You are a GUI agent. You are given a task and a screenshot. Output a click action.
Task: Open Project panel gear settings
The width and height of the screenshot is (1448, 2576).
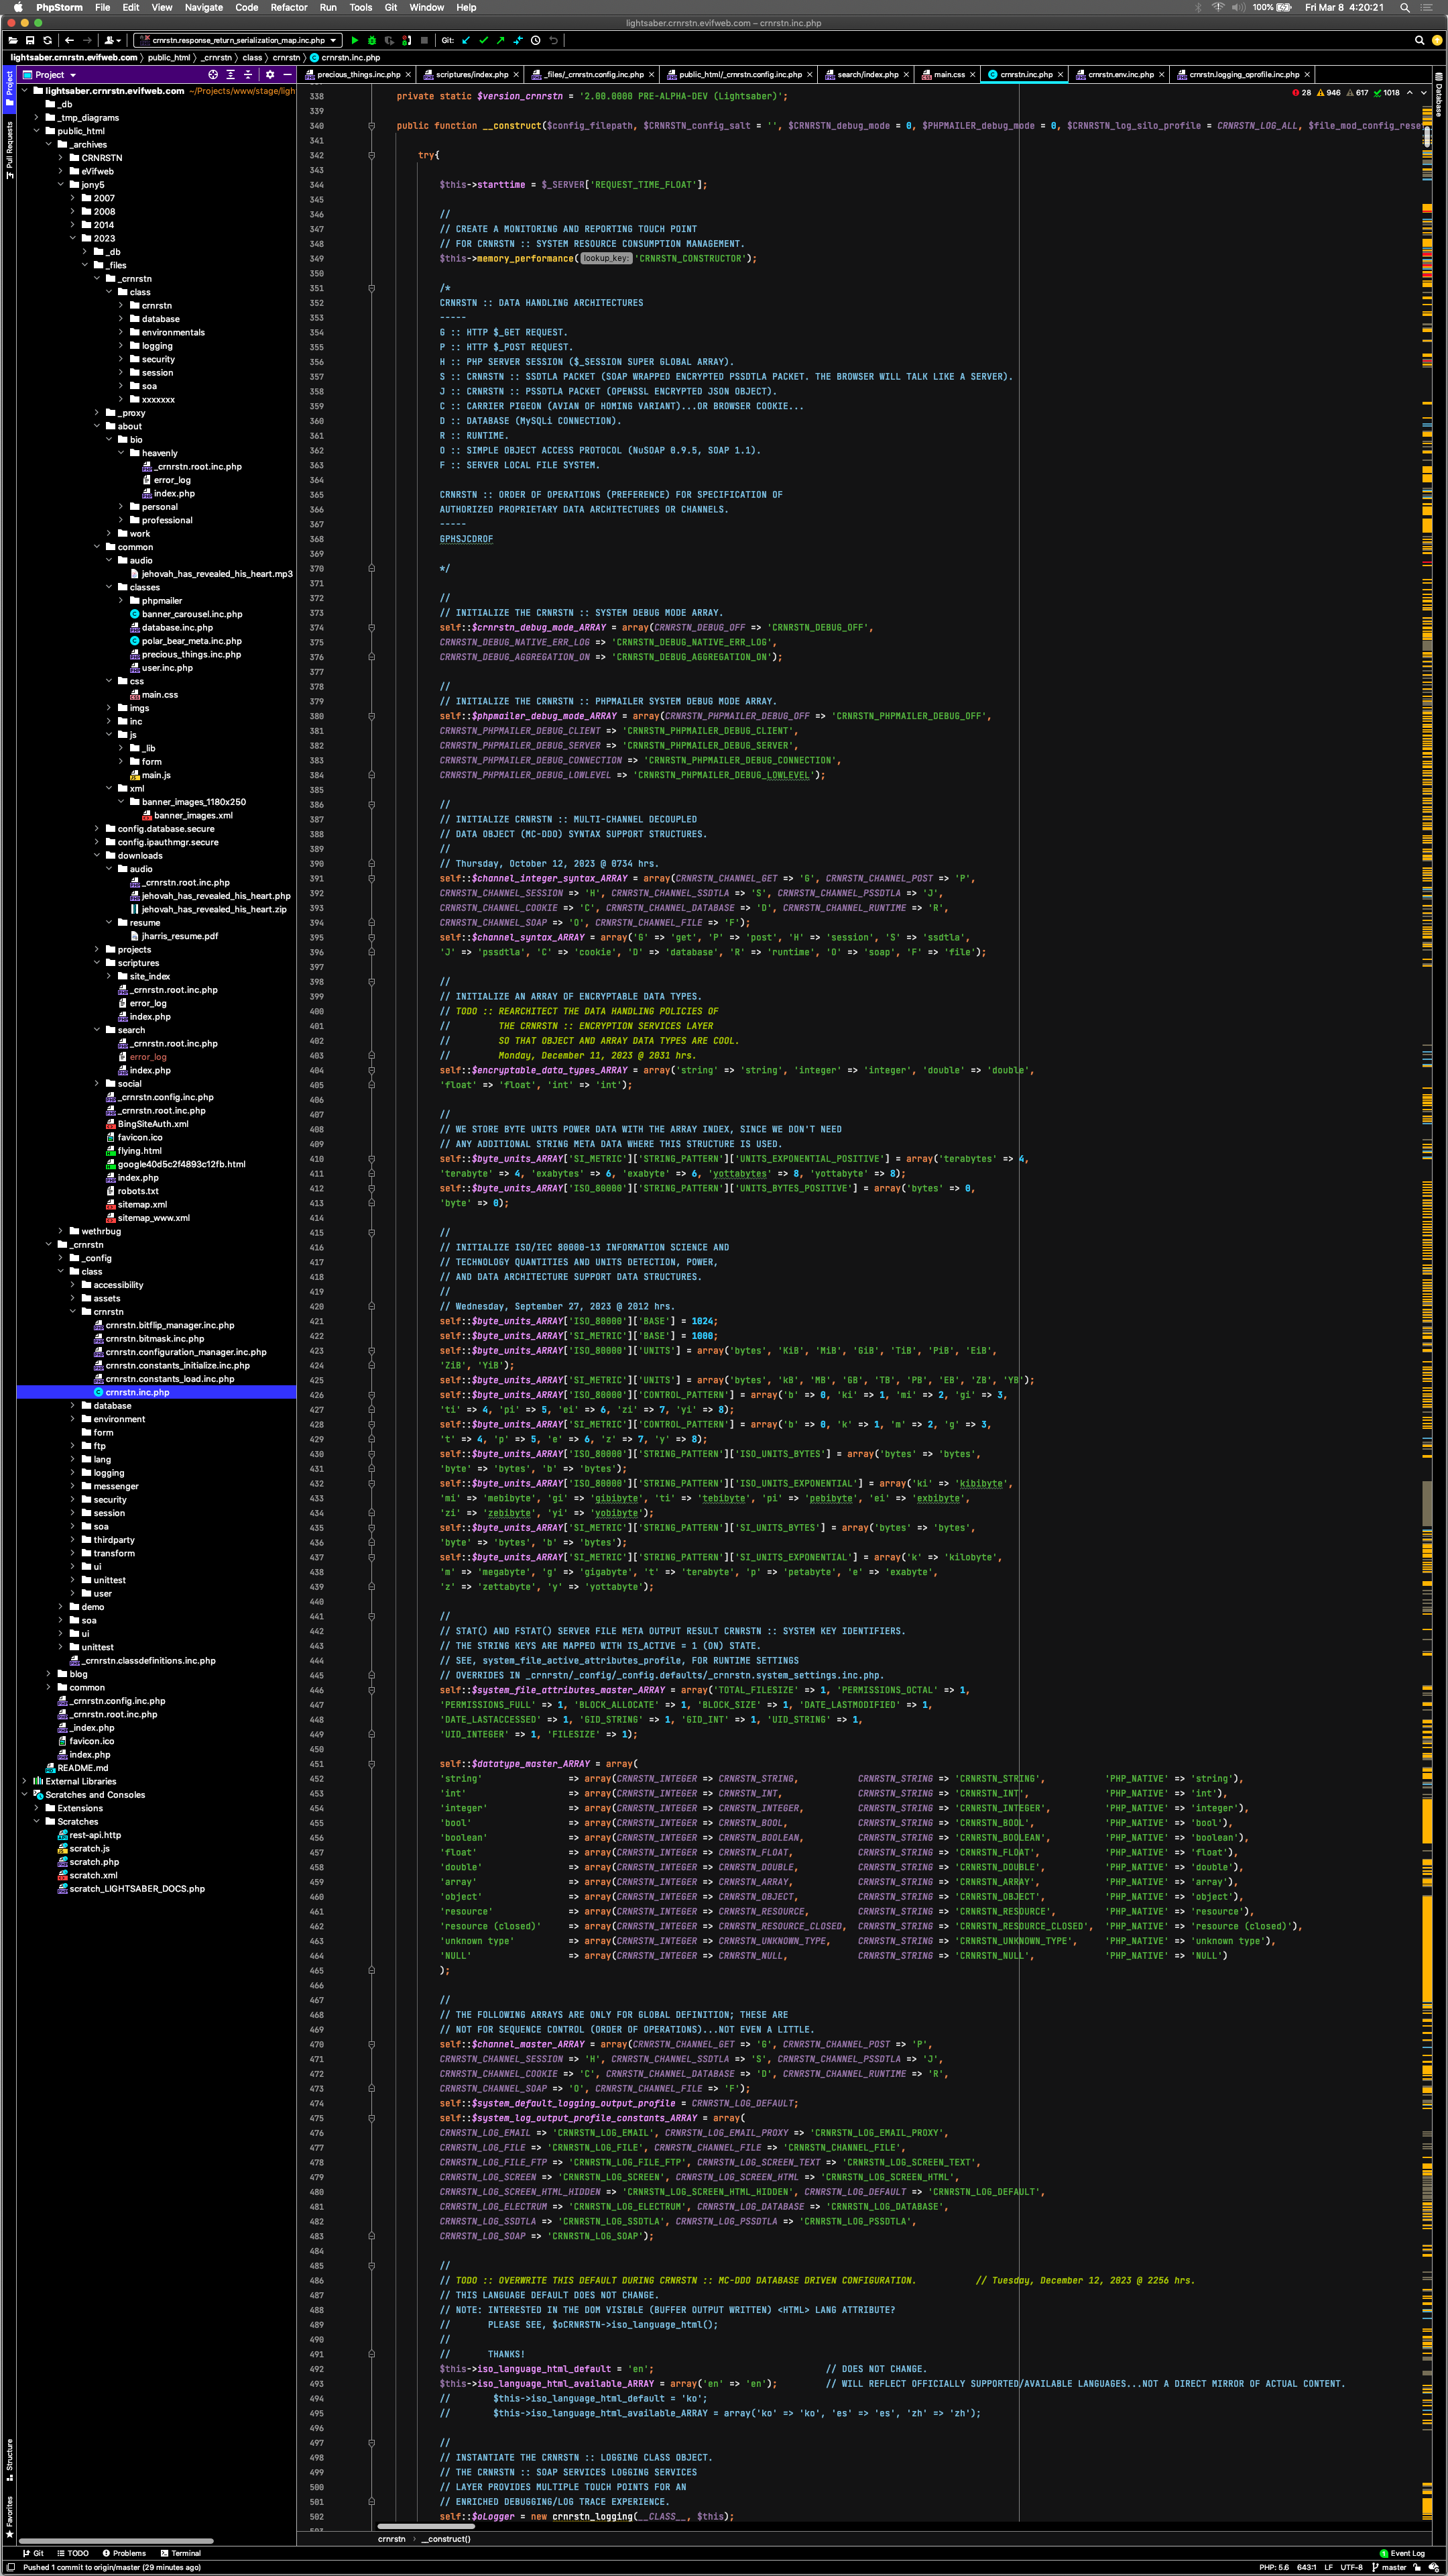point(269,75)
